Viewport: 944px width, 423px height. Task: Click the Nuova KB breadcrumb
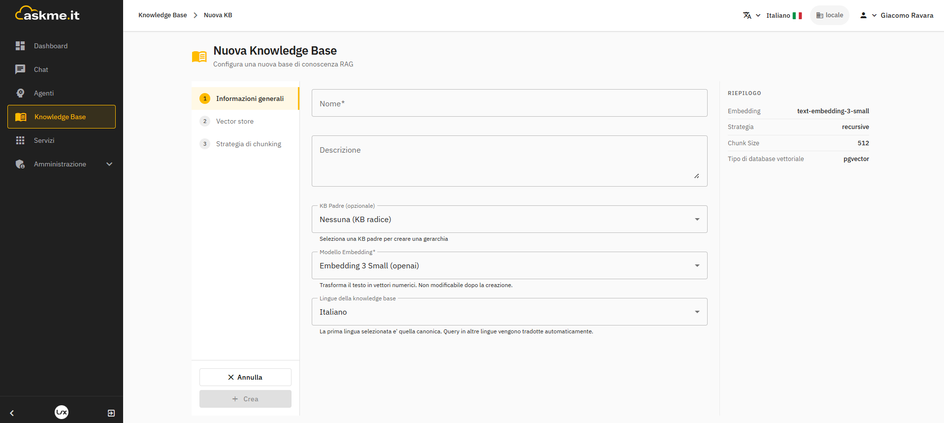pyautogui.click(x=218, y=15)
